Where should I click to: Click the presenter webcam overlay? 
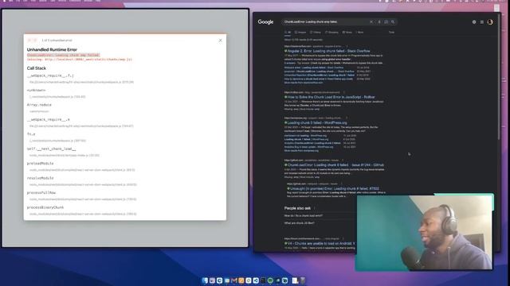click(425, 232)
